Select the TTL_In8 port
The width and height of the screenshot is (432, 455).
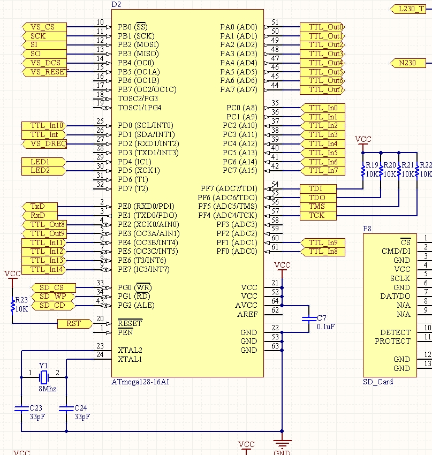[323, 251]
